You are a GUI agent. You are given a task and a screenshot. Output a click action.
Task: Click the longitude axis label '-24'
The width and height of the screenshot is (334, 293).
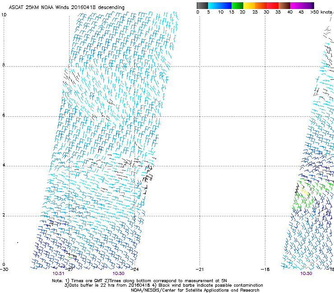coord(135,270)
